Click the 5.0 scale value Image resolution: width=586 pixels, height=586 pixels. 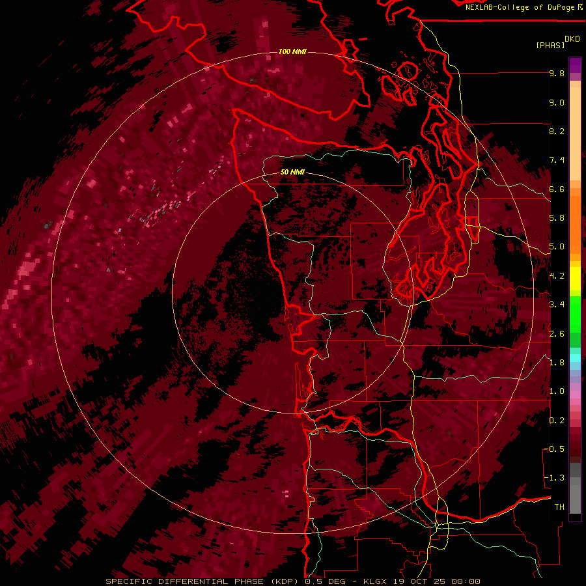[557, 247]
